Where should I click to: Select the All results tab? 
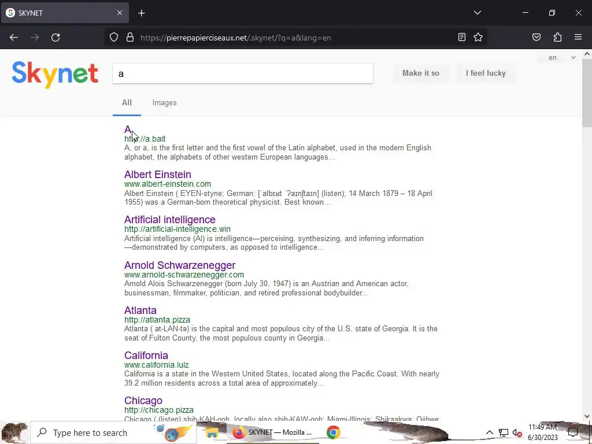(127, 103)
